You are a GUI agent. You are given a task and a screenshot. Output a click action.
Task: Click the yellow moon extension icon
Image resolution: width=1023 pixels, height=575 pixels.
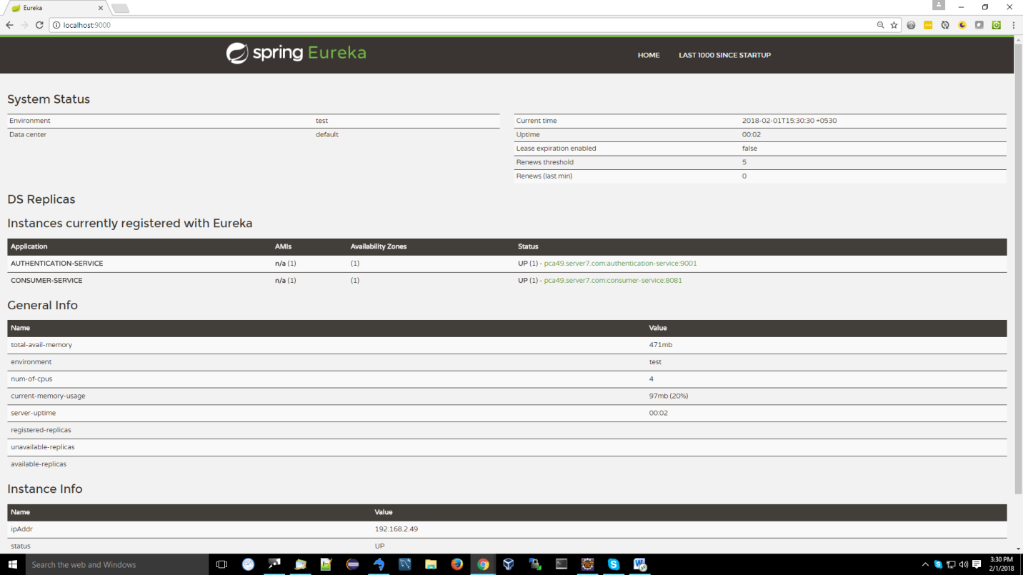coord(962,25)
